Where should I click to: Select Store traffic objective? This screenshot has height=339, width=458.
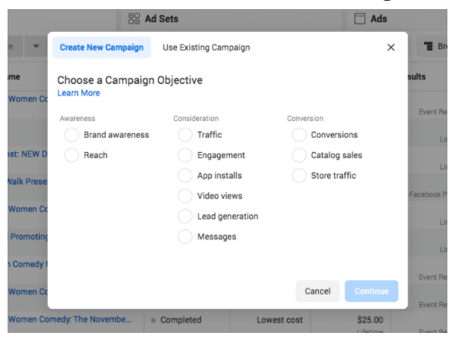pyautogui.click(x=299, y=176)
